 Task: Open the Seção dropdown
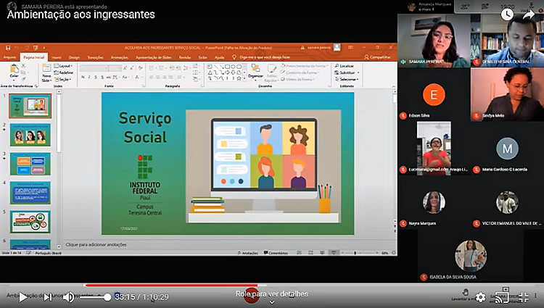pyautogui.click(x=63, y=79)
